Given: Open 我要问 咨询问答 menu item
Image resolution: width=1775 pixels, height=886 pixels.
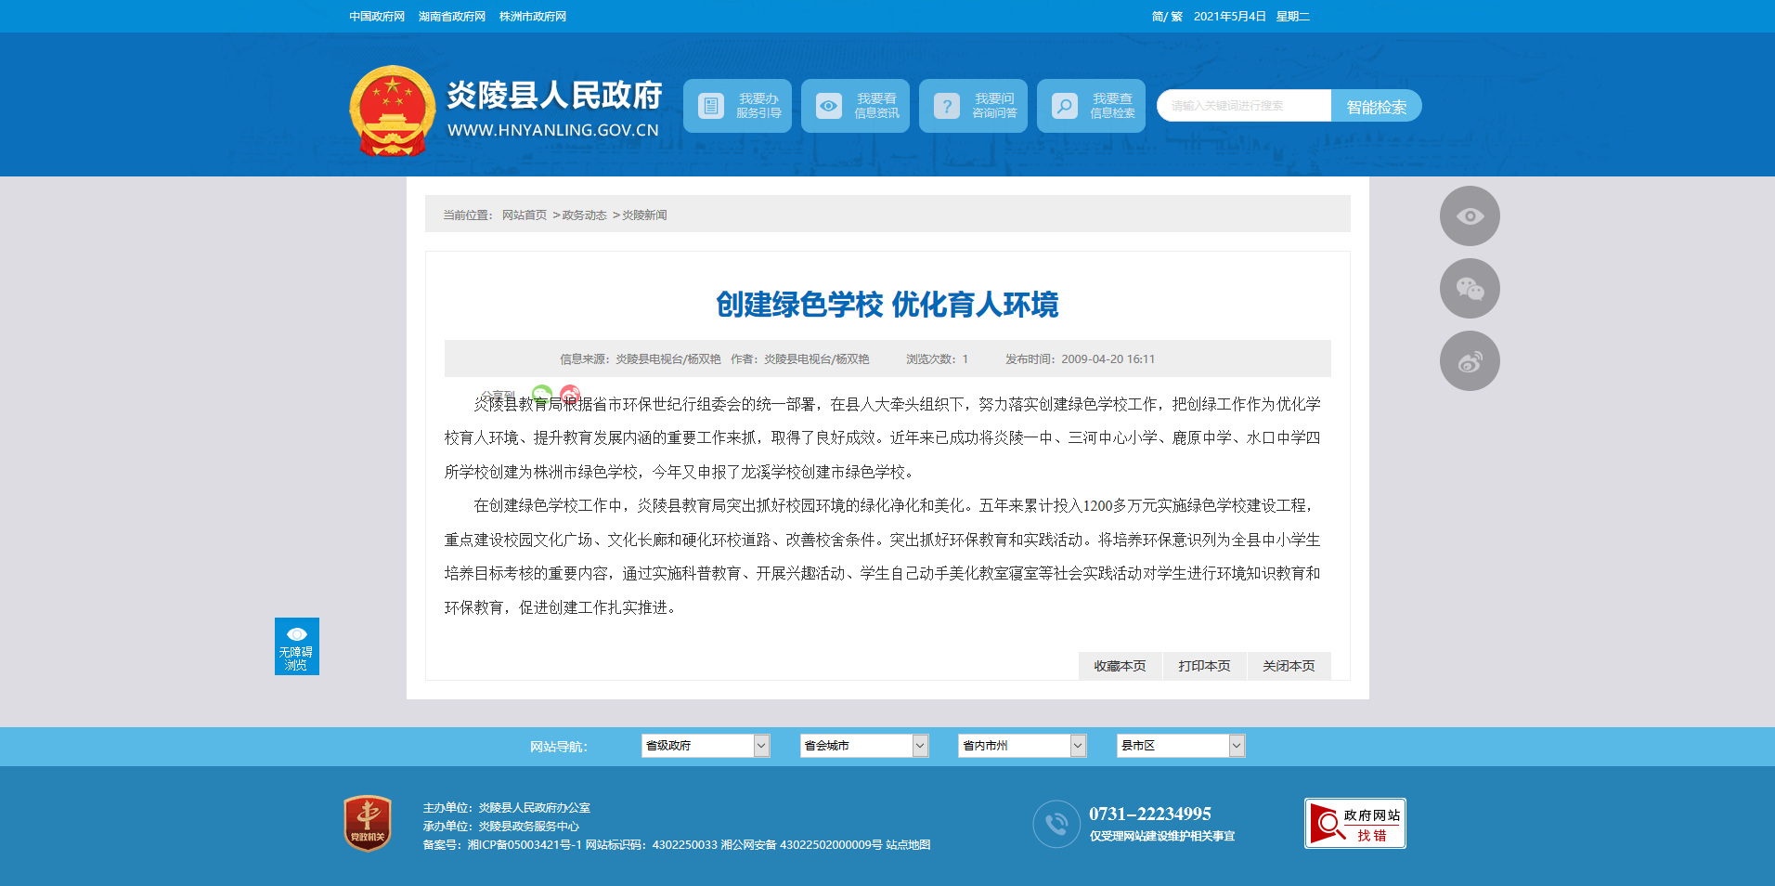Looking at the screenshot, I should point(973,106).
